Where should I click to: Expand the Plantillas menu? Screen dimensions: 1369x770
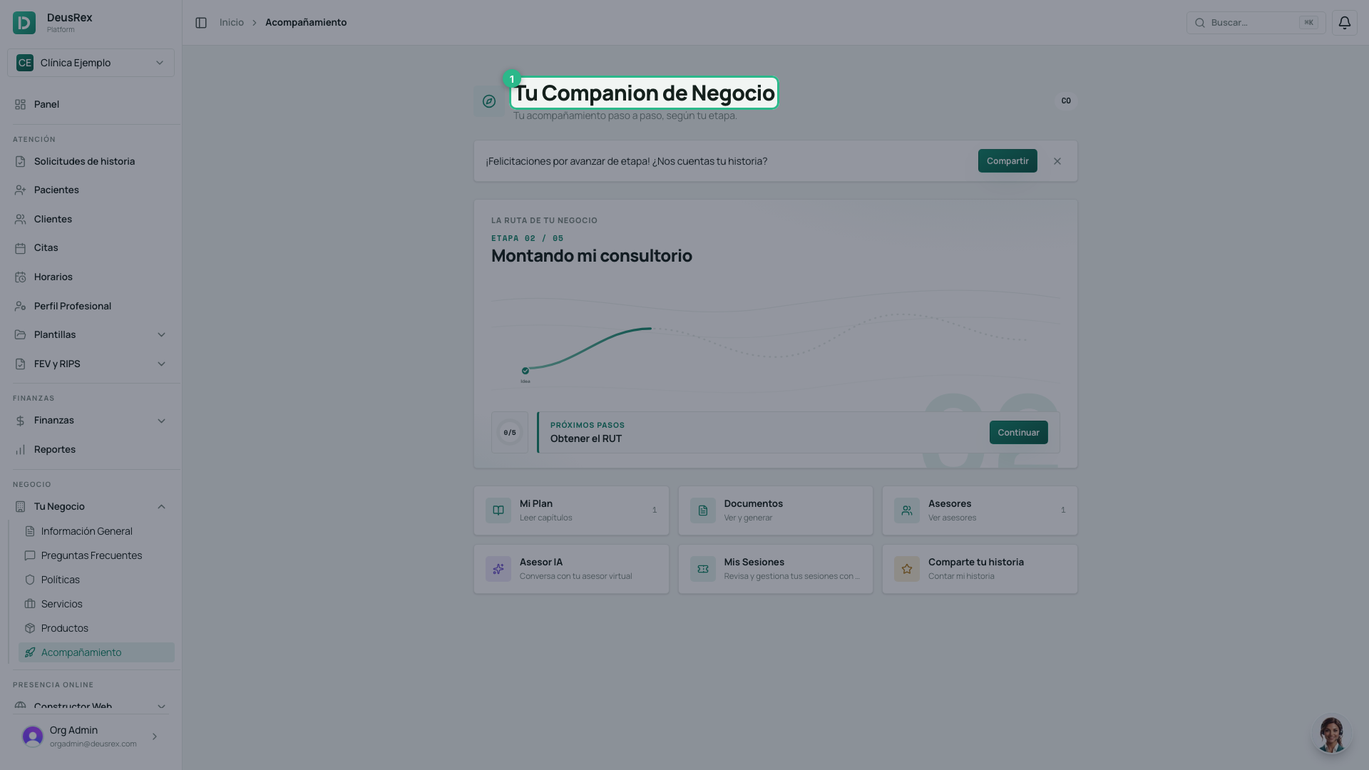(x=91, y=335)
